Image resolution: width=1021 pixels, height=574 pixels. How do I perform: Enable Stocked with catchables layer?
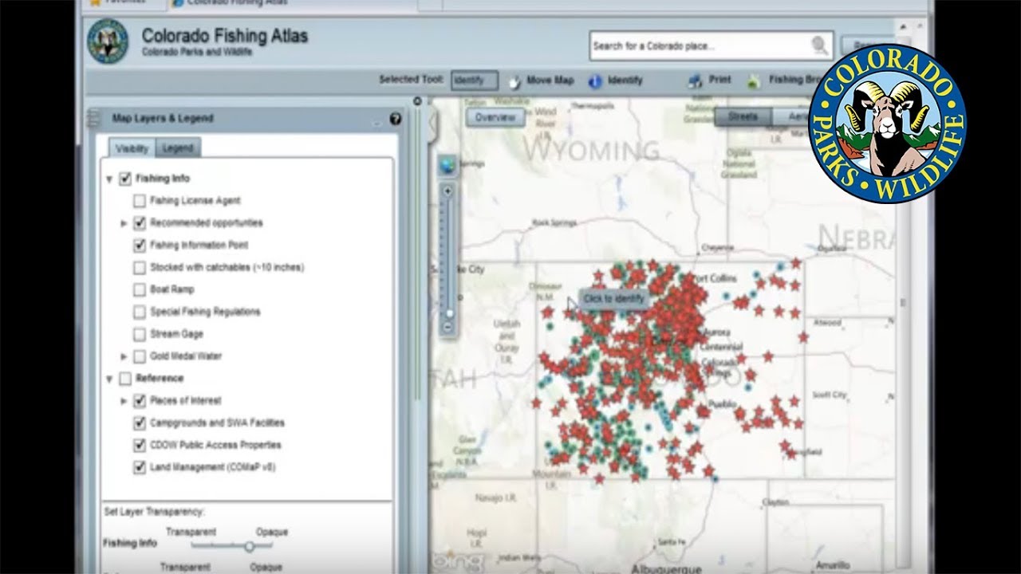(x=140, y=268)
